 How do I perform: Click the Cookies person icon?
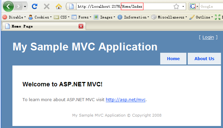pos(31,17)
